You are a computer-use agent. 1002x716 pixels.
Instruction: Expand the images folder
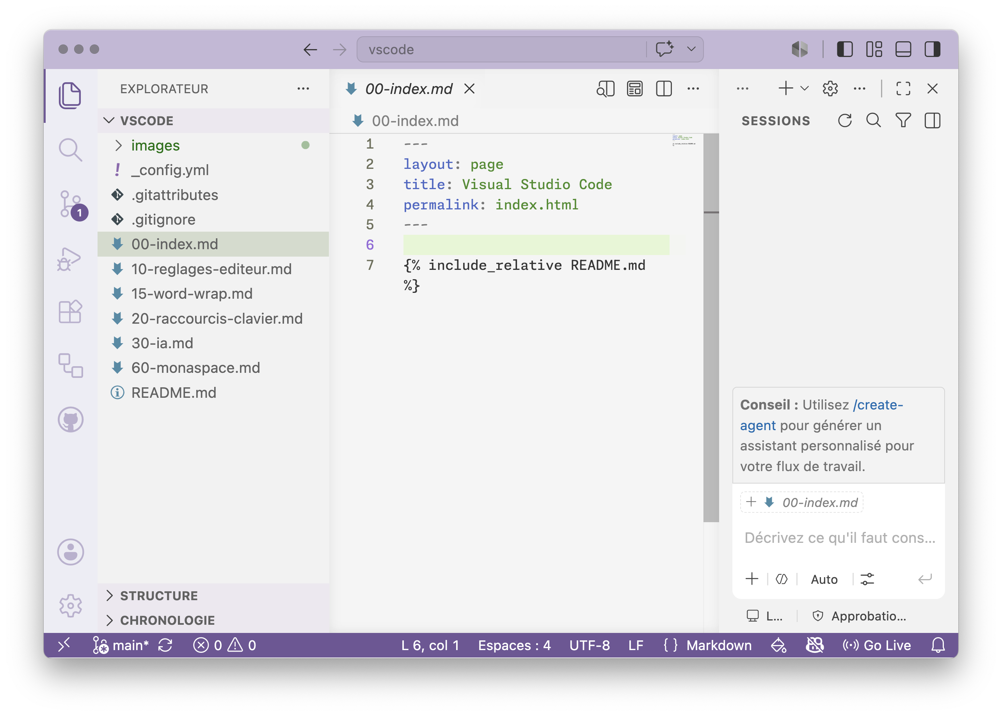coord(213,145)
